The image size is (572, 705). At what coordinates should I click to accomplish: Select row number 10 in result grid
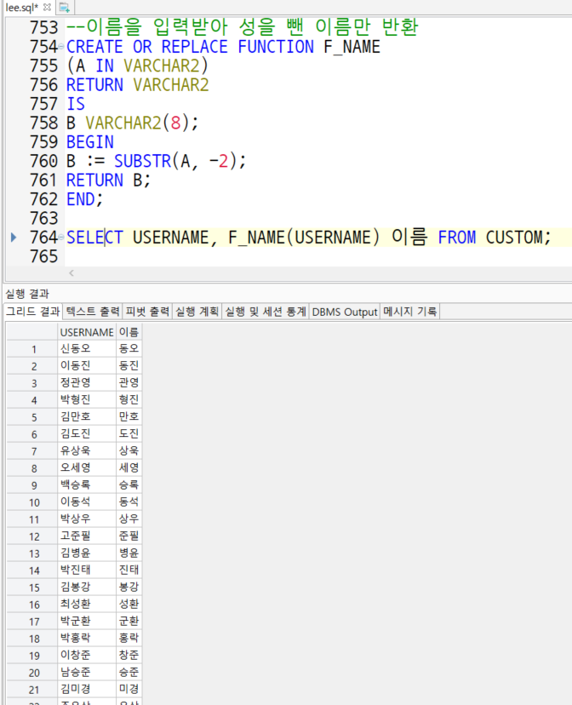33,502
